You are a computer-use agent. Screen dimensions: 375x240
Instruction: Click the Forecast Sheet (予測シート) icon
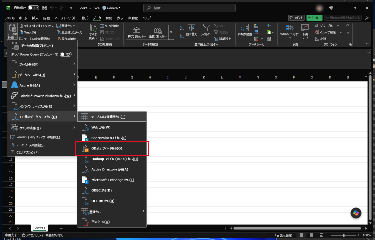[x=305, y=27]
